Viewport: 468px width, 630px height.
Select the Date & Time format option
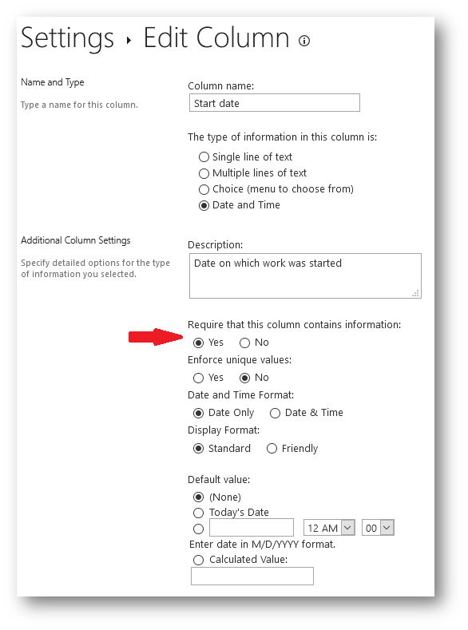[275, 413]
